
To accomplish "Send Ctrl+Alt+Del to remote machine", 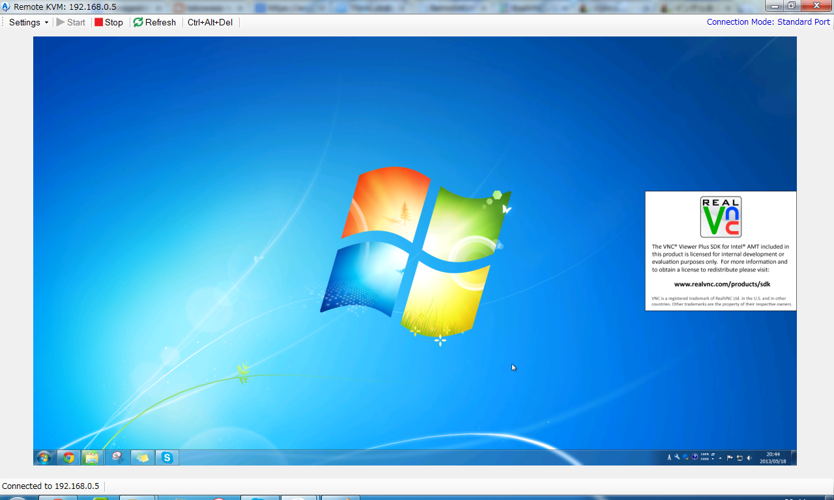I will pos(210,22).
